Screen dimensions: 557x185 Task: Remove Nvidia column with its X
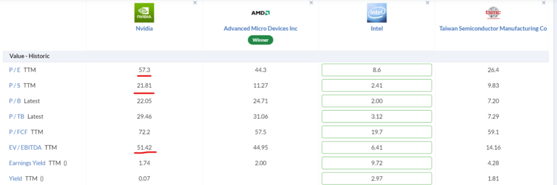coord(194,3)
